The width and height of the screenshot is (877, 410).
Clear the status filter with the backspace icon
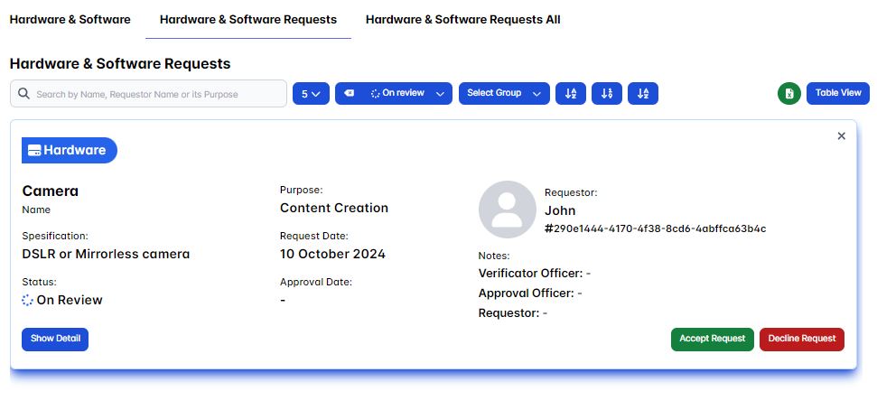click(350, 93)
